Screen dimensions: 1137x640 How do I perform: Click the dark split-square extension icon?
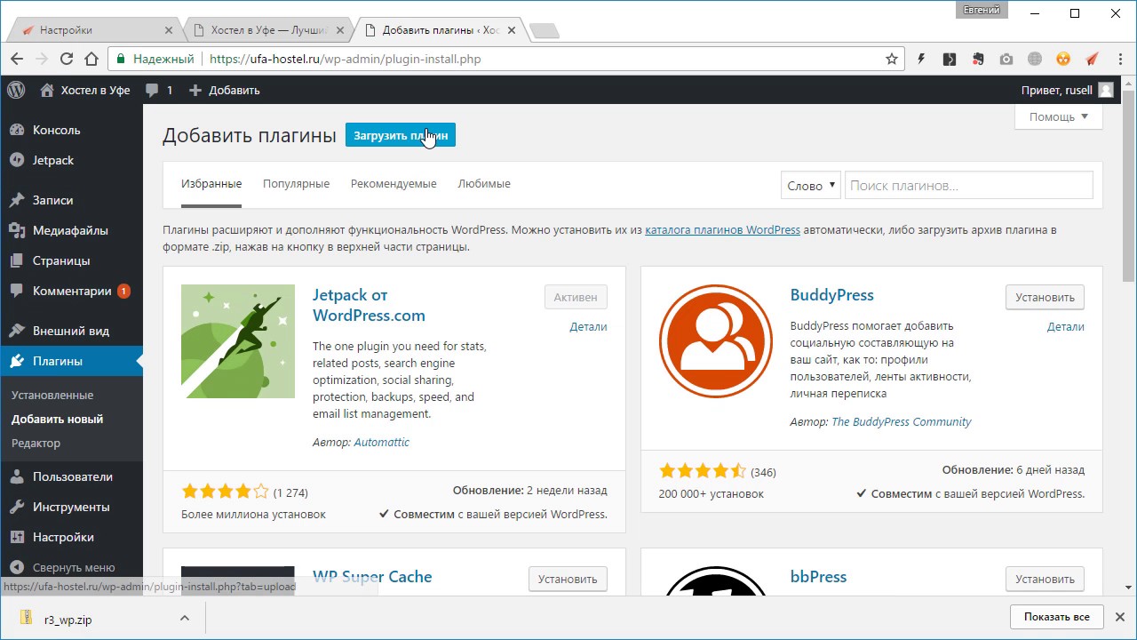pyautogui.click(x=950, y=60)
